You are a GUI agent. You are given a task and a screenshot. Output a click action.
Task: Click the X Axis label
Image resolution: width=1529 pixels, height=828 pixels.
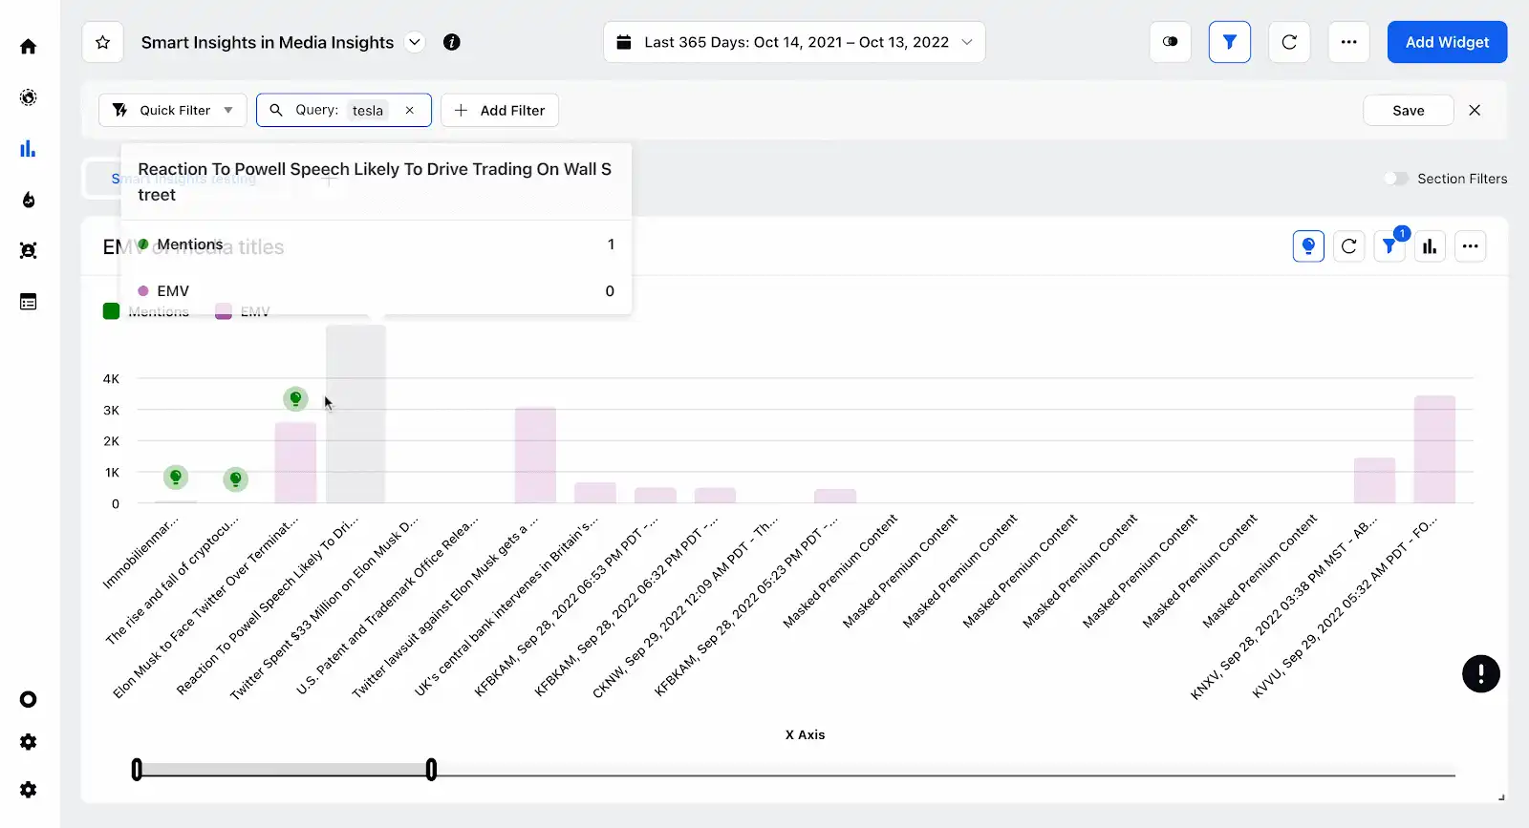point(805,734)
